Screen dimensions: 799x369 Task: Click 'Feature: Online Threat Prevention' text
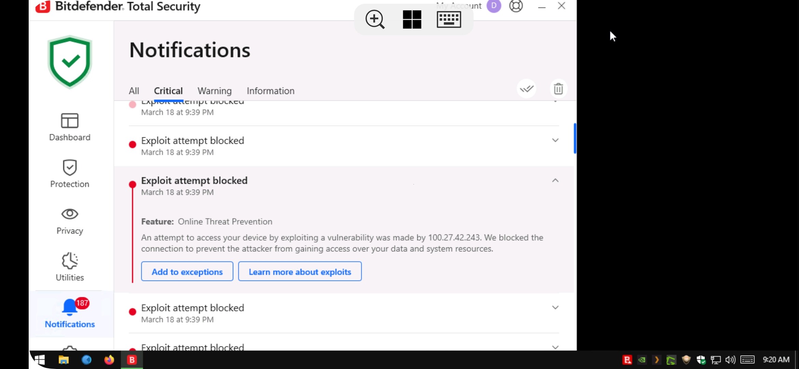pyautogui.click(x=207, y=222)
